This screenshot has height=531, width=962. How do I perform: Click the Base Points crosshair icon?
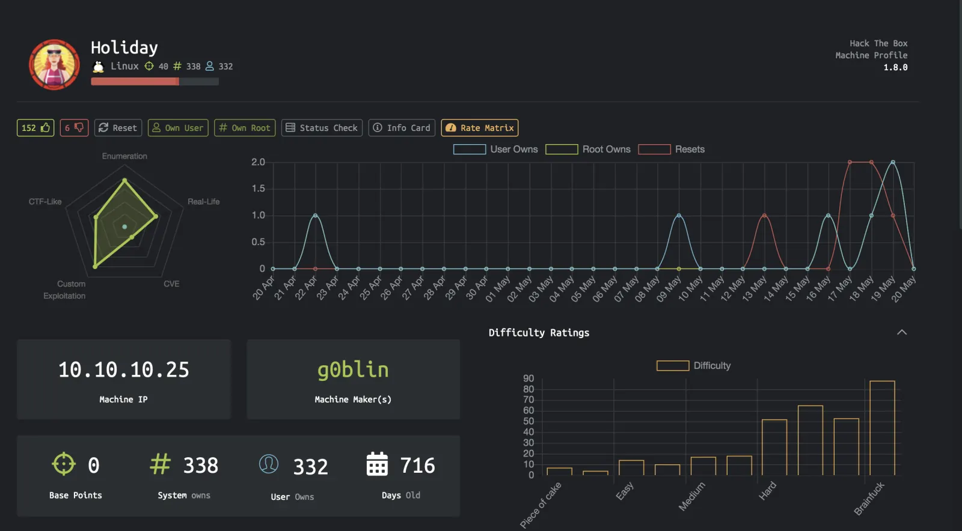pyautogui.click(x=64, y=464)
